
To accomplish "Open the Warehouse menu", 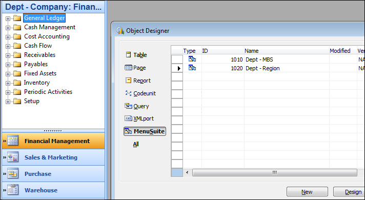I will (x=53, y=190).
